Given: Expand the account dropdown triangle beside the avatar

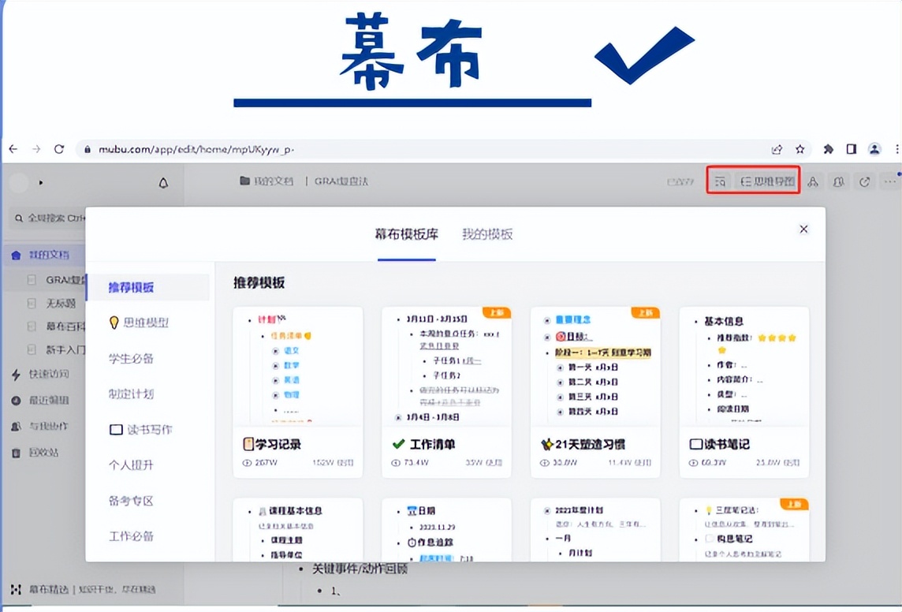Looking at the screenshot, I should coord(40,183).
